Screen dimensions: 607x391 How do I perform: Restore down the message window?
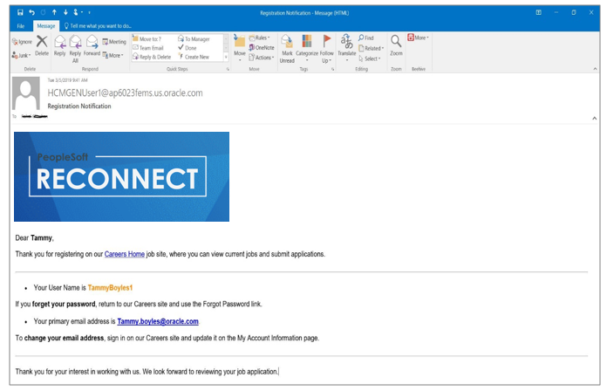pos(574,12)
